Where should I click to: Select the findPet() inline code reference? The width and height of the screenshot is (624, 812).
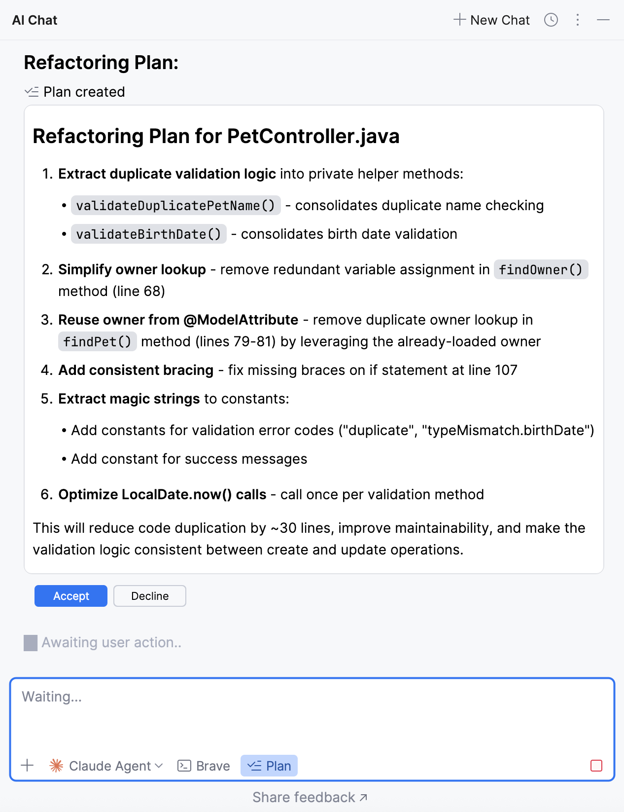(97, 341)
